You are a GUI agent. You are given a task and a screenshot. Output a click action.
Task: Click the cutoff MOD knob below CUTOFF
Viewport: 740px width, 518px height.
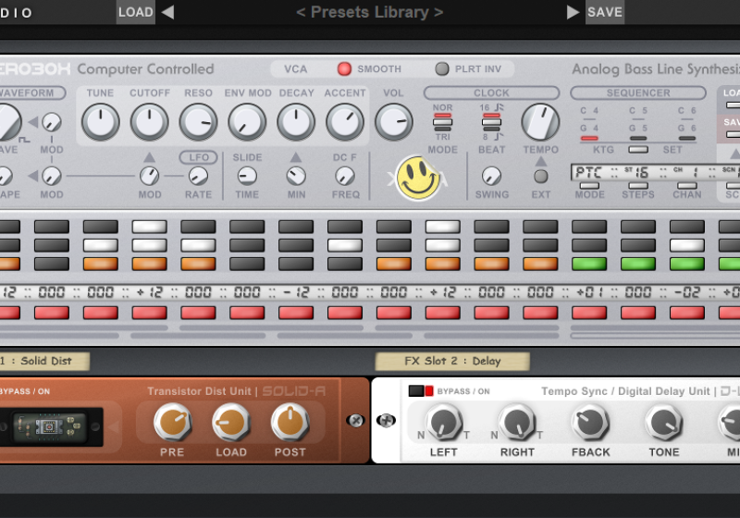149,176
